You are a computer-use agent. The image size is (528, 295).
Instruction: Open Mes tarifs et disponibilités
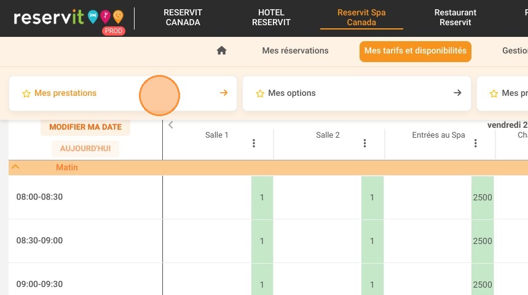click(x=415, y=51)
